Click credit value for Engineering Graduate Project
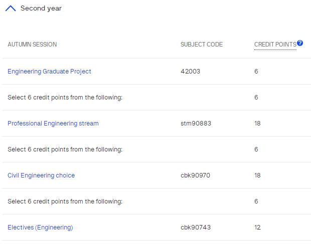The height and width of the screenshot is (244, 311). tap(256, 71)
